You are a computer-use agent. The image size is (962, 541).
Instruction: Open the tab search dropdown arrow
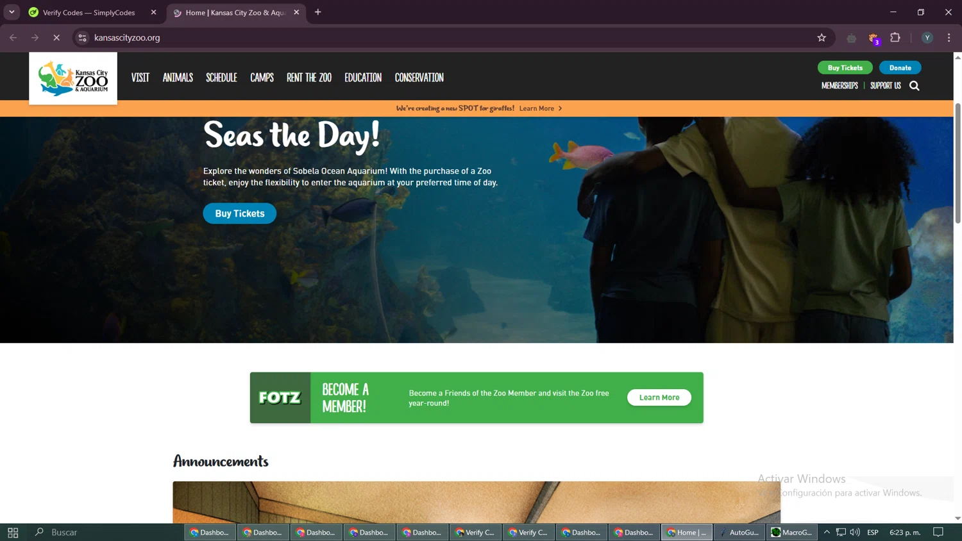(12, 12)
